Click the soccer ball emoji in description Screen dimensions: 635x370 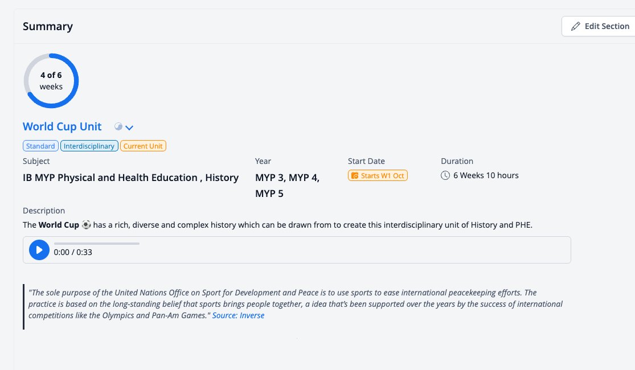coord(86,225)
